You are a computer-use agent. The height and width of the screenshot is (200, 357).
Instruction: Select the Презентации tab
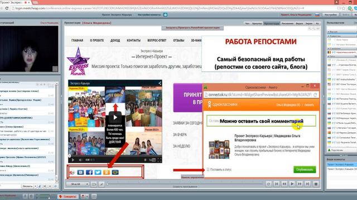coord(272,23)
